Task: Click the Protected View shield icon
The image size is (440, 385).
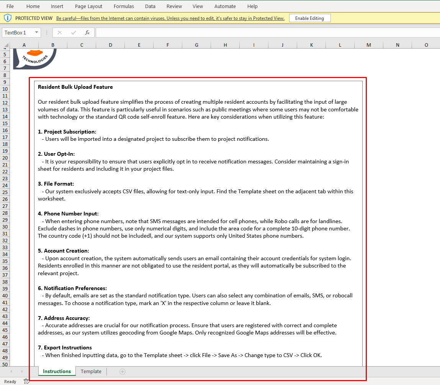Action: (8, 18)
